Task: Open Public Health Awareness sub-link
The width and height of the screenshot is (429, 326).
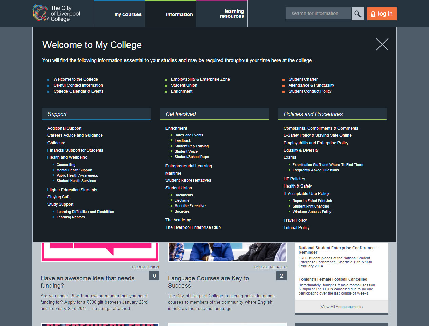Action: (77, 176)
